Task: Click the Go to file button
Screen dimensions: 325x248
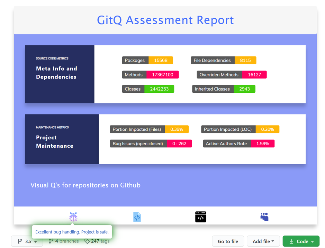Action: 228,241
